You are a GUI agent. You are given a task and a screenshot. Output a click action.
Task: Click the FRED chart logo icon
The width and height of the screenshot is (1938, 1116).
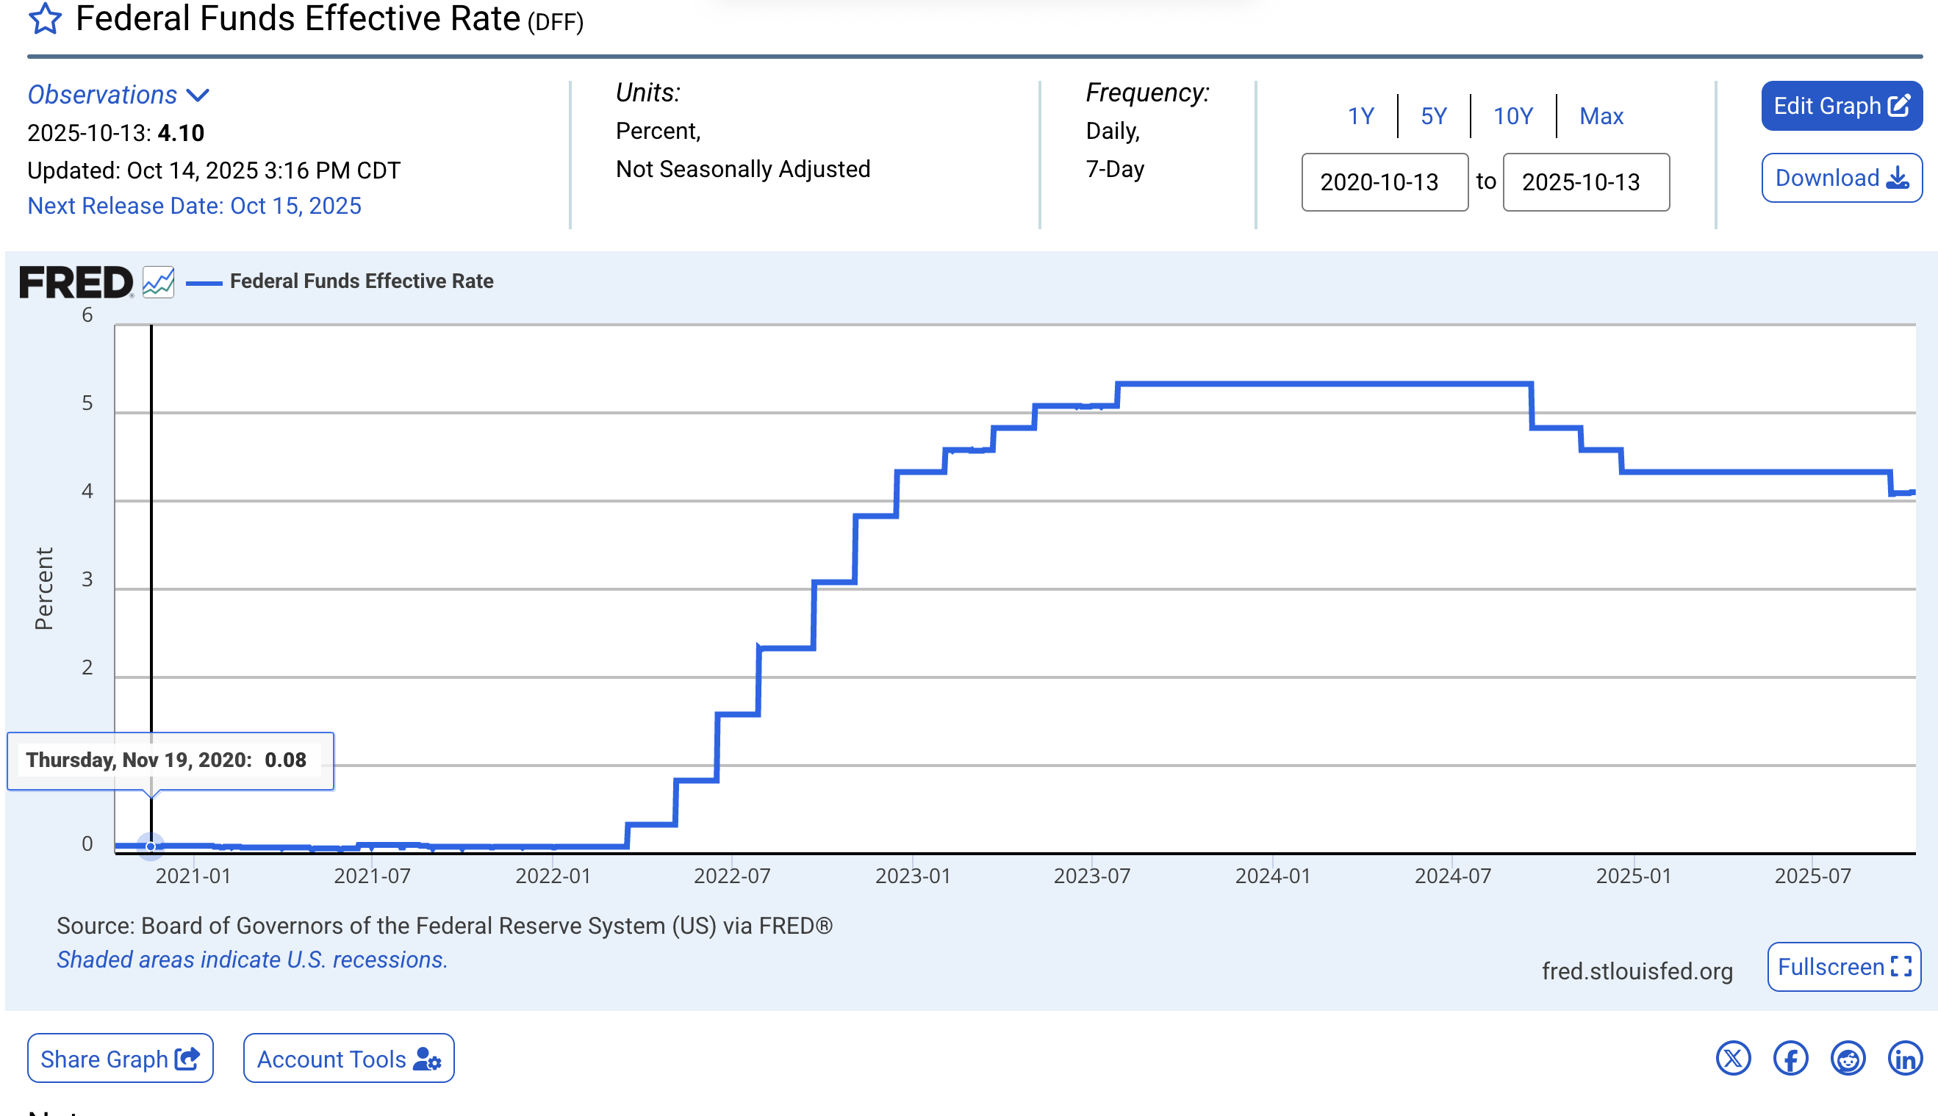pos(158,282)
